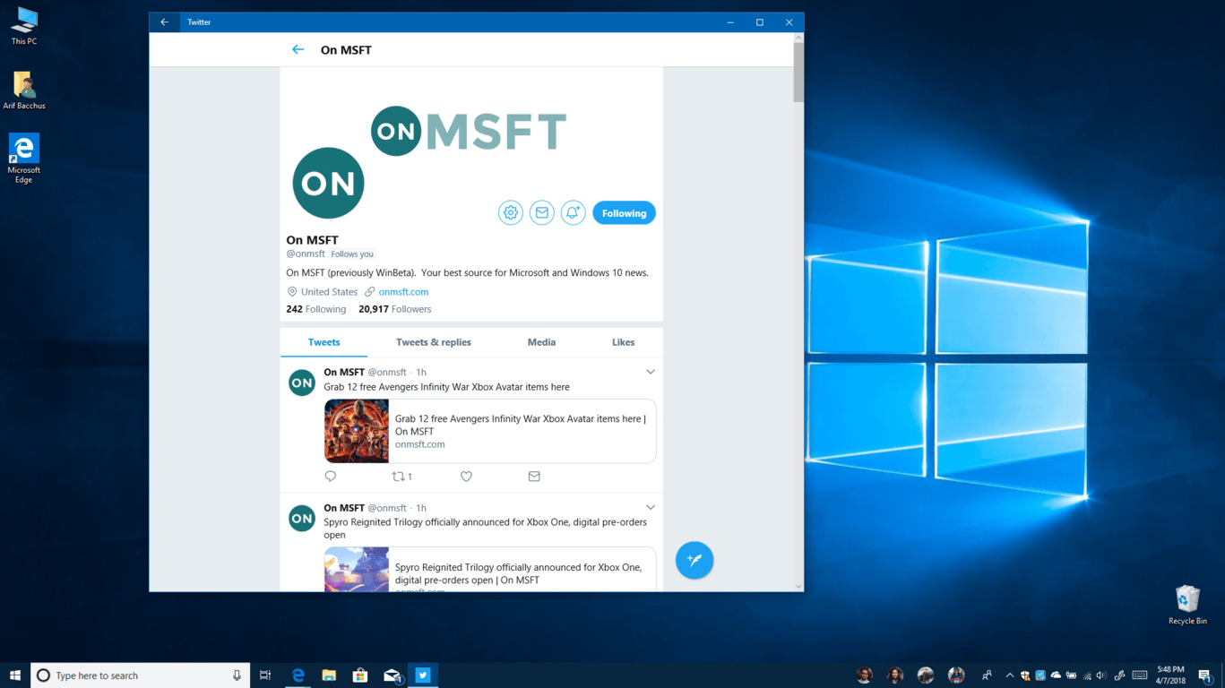The width and height of the screenshot is (1225, 688).
Task: View the 242 Following list
Action: [x=316, y=309]
